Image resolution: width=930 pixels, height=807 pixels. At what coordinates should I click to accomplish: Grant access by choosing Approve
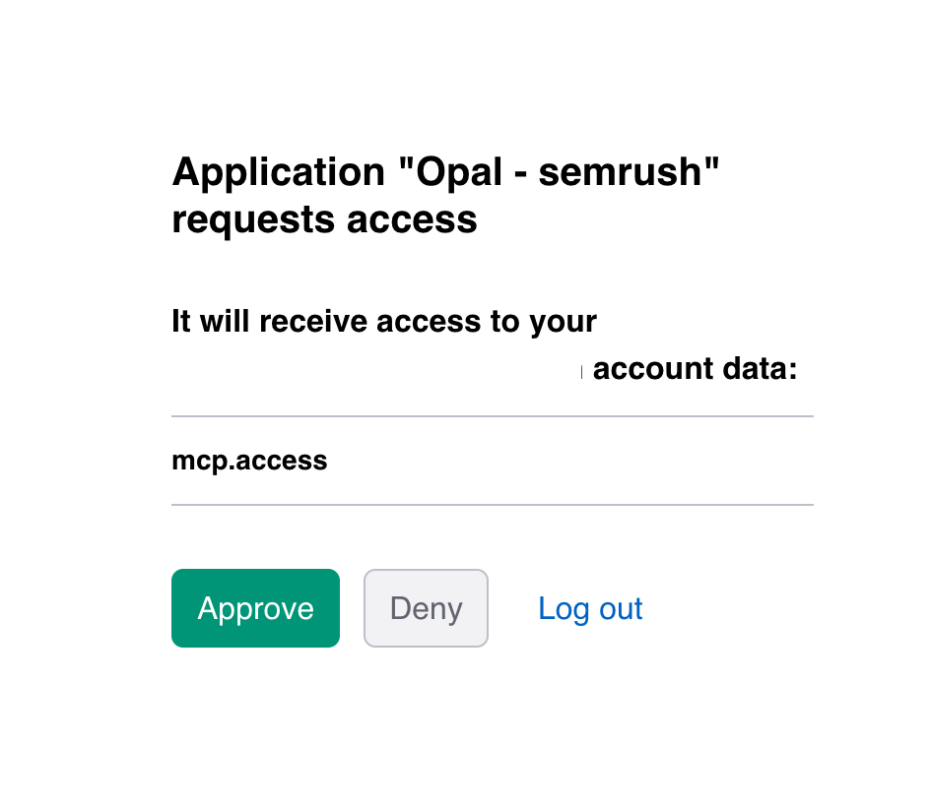coord(255,608)
